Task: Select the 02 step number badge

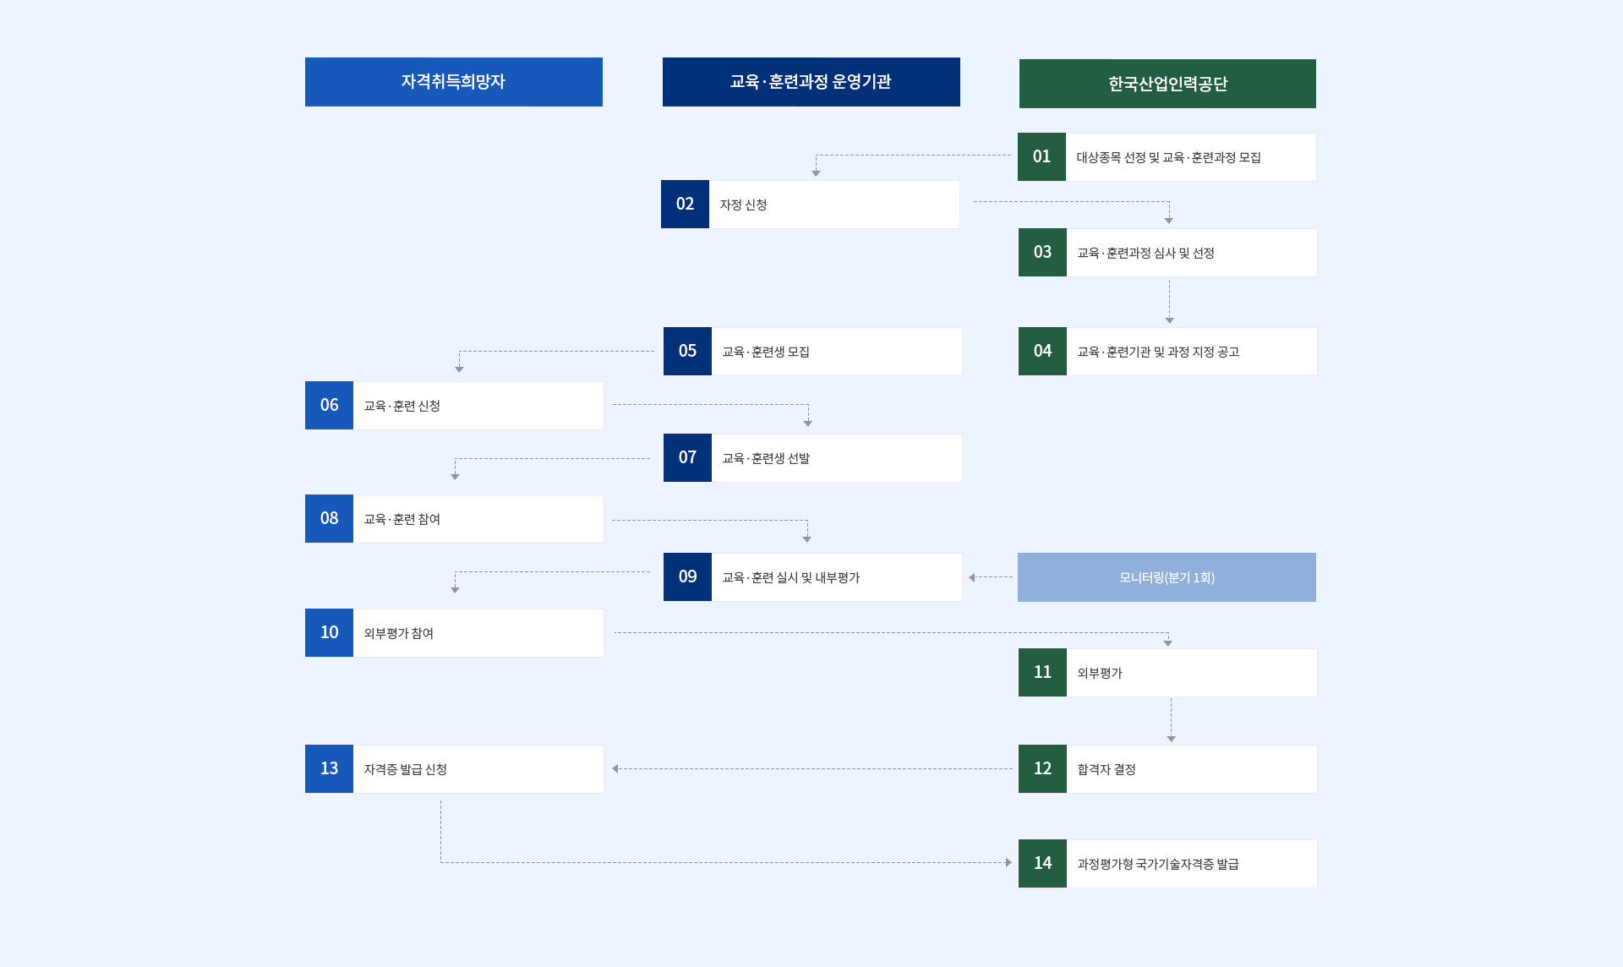Action: 685,205
